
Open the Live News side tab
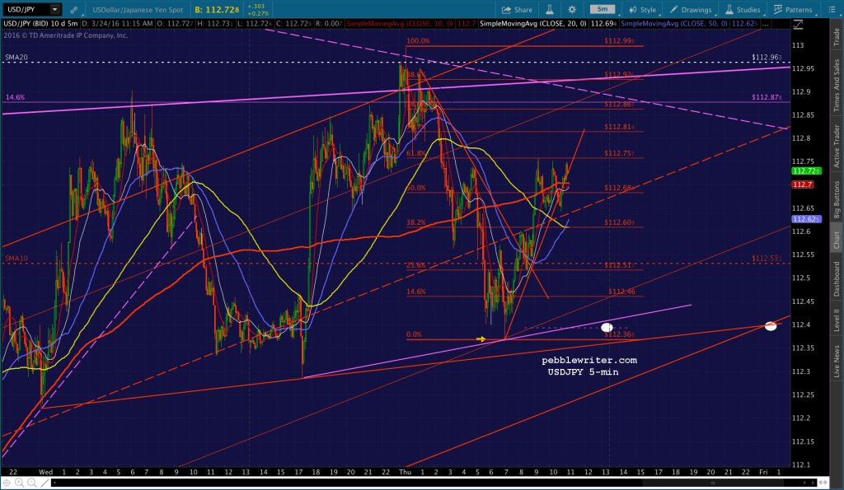tap(837, 361)
